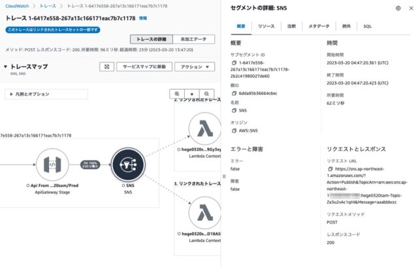This screenshot has width=418, height=267.
Task: Click the hoge0320s...9Gy3ey node label
Action: point(201,149)
